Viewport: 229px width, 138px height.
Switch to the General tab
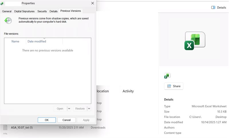tap(7, 11)
